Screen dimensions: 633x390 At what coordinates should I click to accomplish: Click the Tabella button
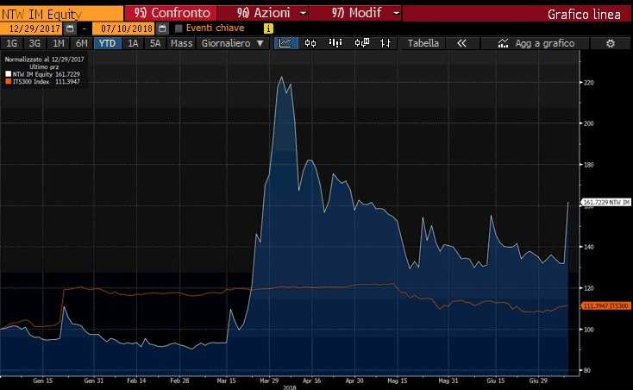pos(423,43)
